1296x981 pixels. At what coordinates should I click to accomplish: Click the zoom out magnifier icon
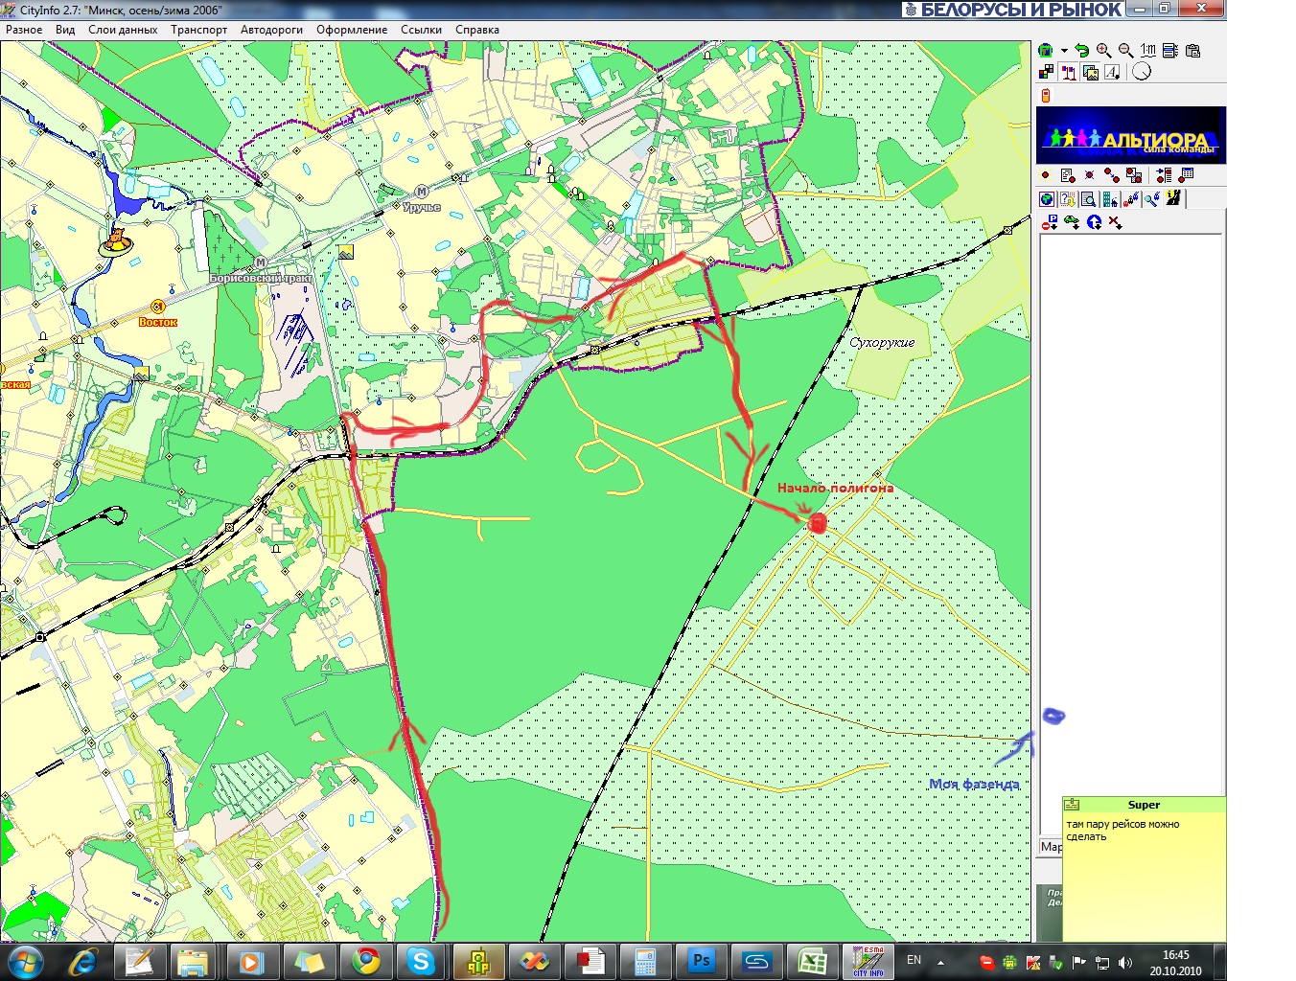click(x=1125, y=51)
